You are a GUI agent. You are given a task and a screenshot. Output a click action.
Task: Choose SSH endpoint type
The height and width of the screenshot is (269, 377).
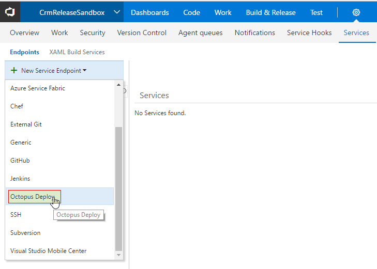click(x=59, y=214)
